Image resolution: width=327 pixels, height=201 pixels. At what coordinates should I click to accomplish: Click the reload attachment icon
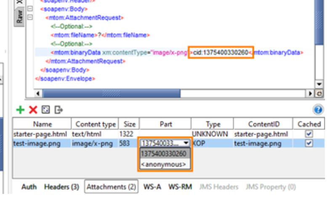pyautogui.click(x=46, y=110)
